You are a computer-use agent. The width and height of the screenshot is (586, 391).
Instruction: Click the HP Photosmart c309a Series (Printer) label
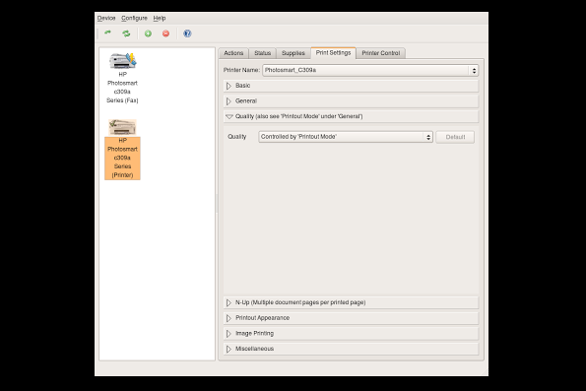pyautogui.click(x=122, y=158)
